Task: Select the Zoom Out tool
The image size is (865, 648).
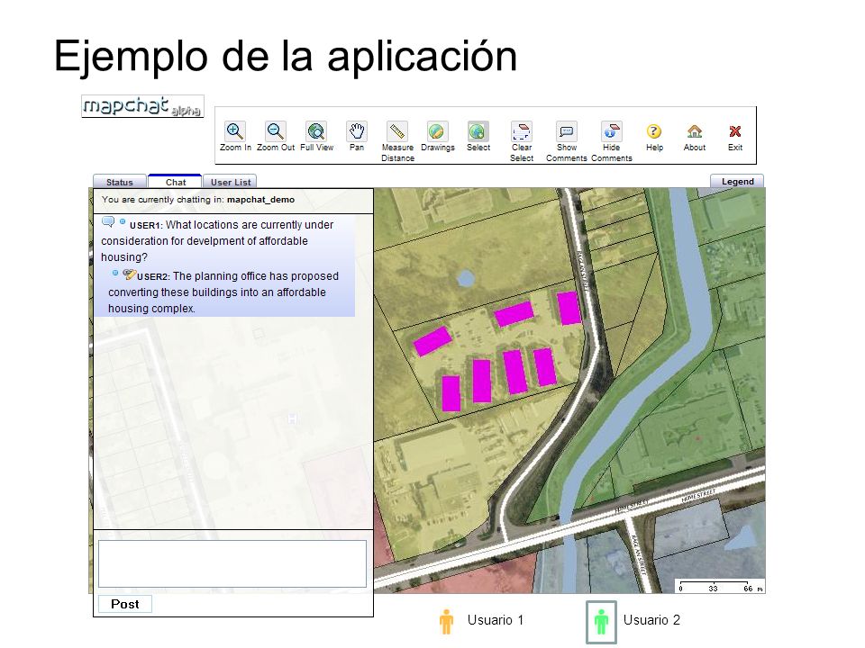Action: (276, 131)
